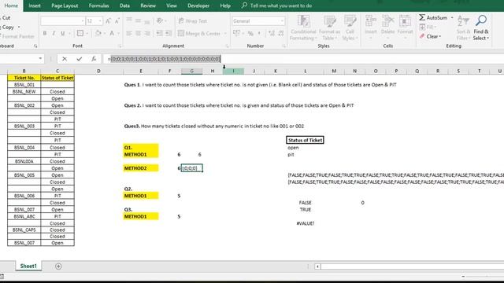Select cell containing BSNL_ABC
This screenshot has width=504, height=283.
tap(24, 216)
